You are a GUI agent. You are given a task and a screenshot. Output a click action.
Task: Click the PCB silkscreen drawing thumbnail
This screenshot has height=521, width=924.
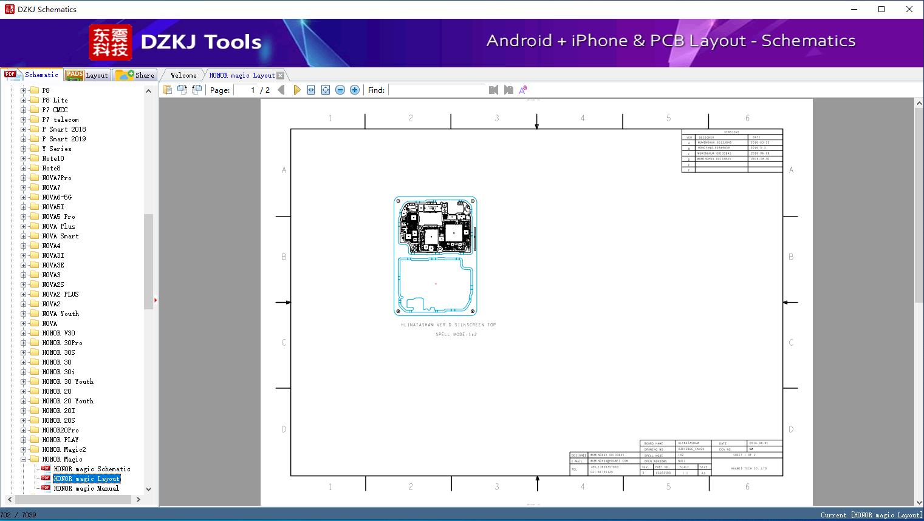(x=435, y=256)
